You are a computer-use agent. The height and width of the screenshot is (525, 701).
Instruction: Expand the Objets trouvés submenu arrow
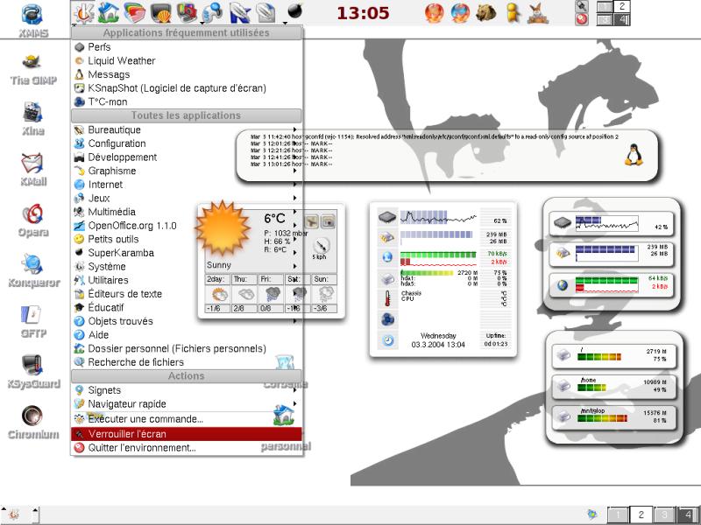(x=294, y=321)
